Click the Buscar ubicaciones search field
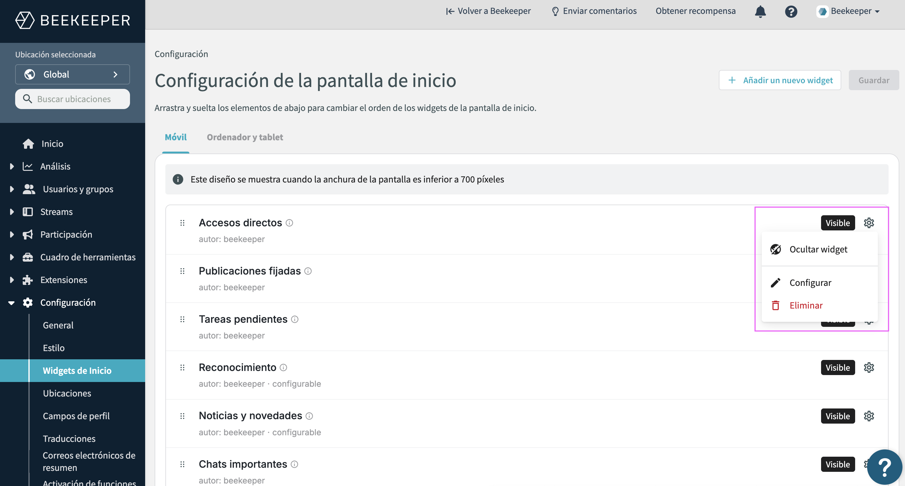Image resolution: width=905 pixels, height=486 pixels. [72, 99]
